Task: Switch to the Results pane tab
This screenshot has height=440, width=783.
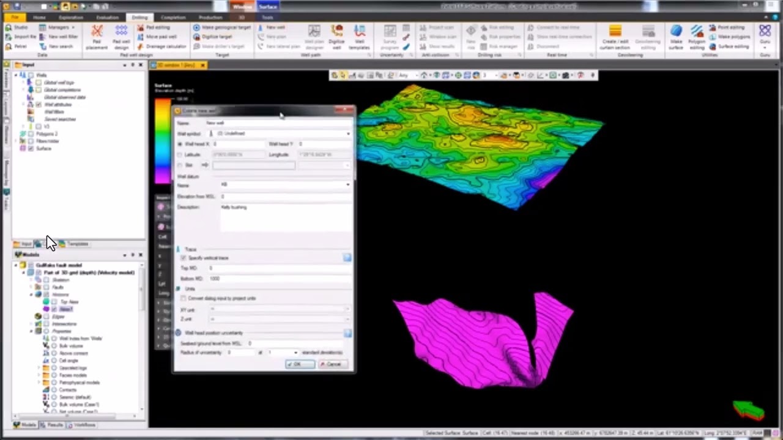Action: coord(51,425)
